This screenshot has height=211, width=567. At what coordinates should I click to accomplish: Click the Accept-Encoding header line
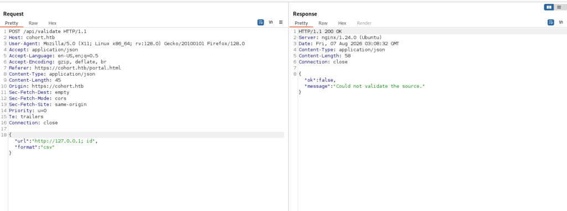(x=58, y=62)
